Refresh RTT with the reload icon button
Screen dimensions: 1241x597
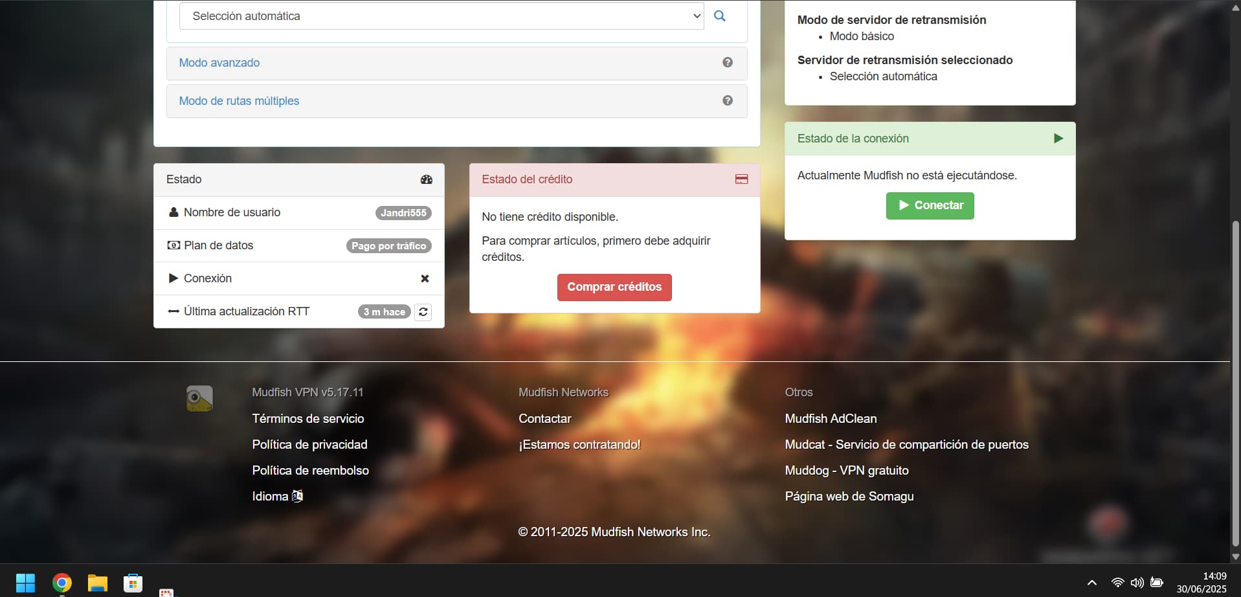tap(423, 312)
